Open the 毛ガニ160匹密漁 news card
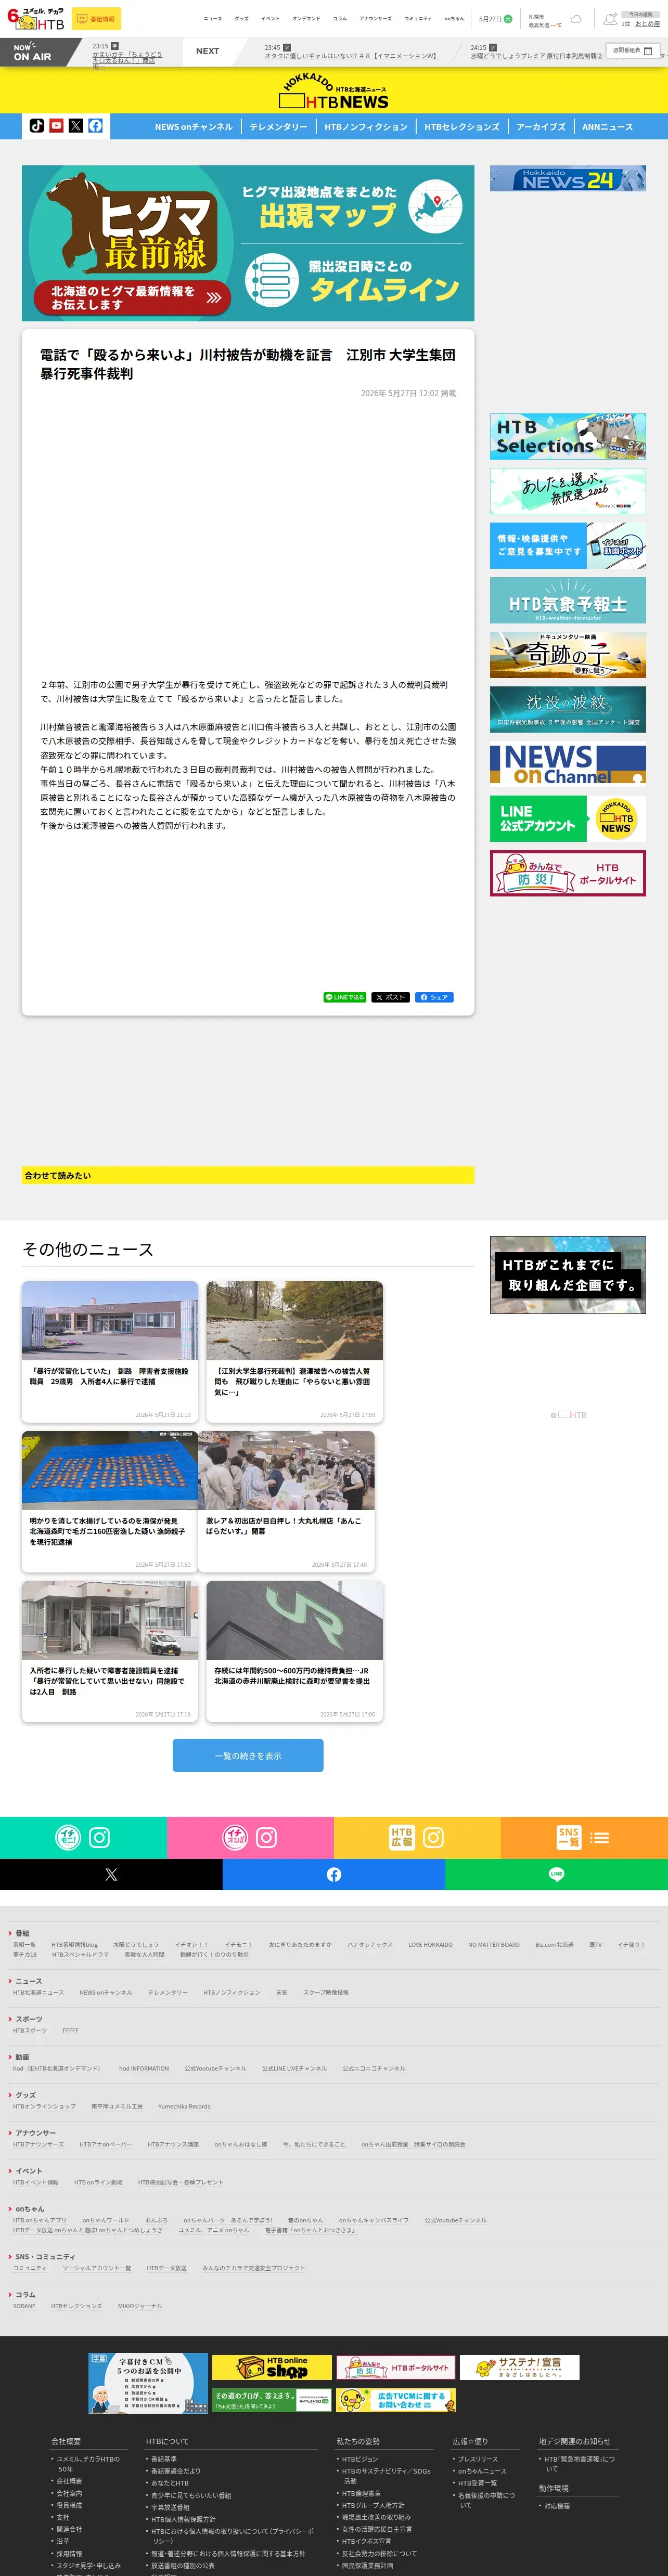 click(x=110, y=1501)
